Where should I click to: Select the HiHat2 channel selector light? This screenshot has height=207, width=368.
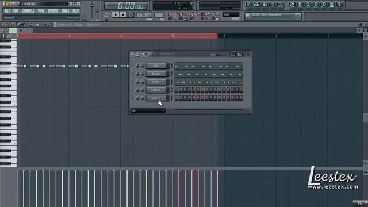[x=172, y=90]
